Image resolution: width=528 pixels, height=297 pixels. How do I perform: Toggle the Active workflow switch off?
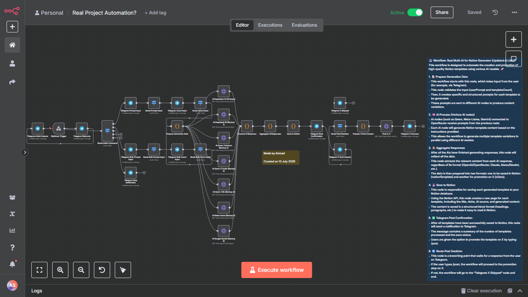pos(415,12)
